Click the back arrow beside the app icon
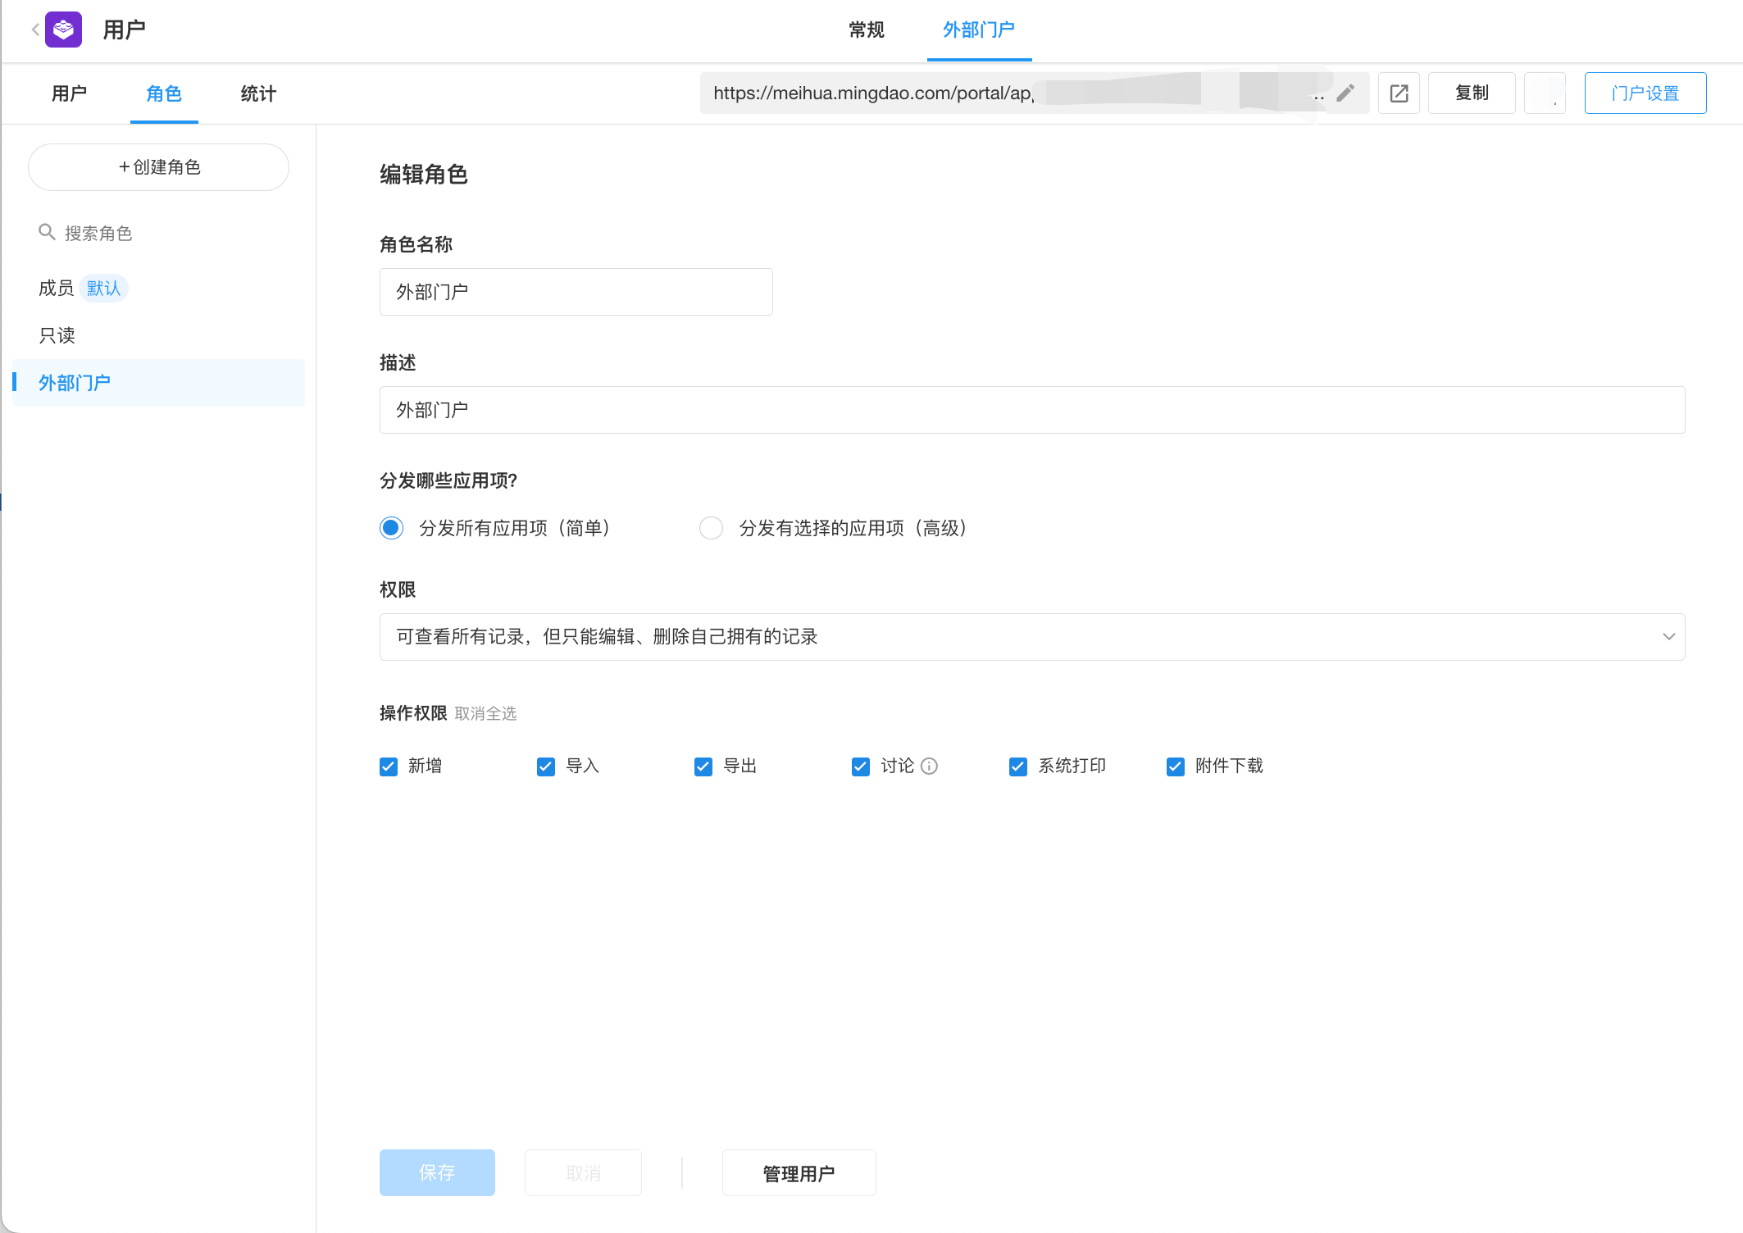The height and width of the screenshot is (1233, 1743). coord(35,30)
